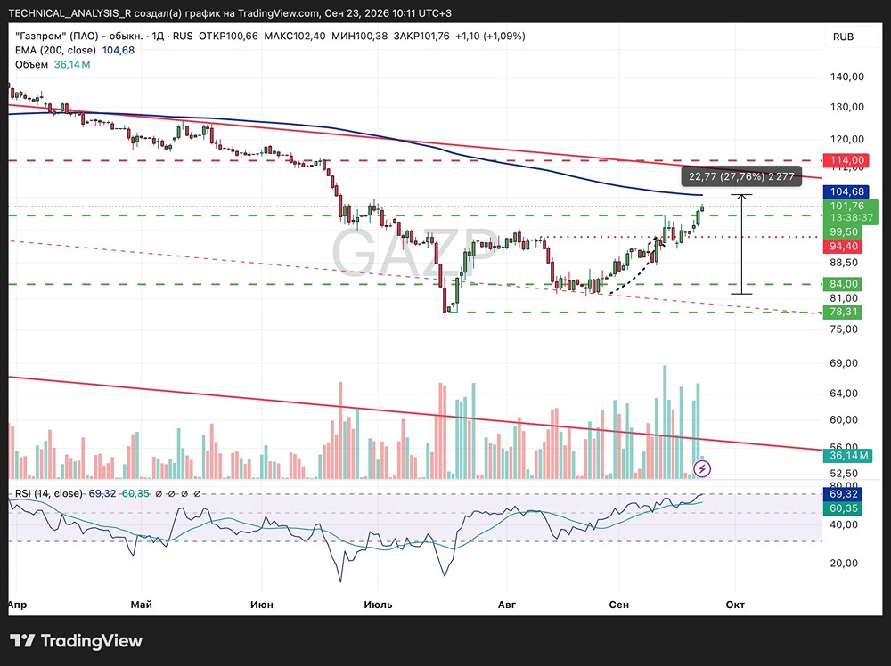Click the green 78,31 price label
The height and width of the screenshot is (666, 891).
[x=843, y=312]
